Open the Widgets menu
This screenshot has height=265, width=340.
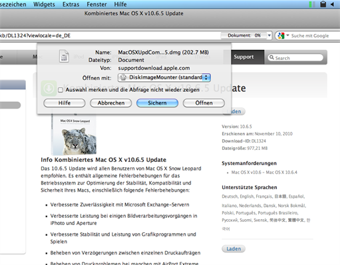44,4
